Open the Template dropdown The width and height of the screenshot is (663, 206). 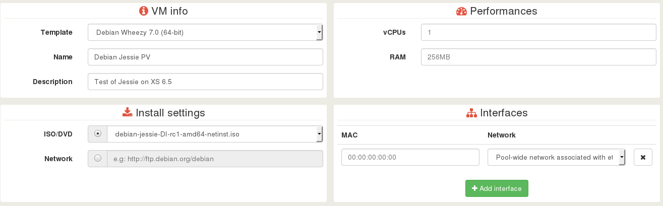pos(205,32)
